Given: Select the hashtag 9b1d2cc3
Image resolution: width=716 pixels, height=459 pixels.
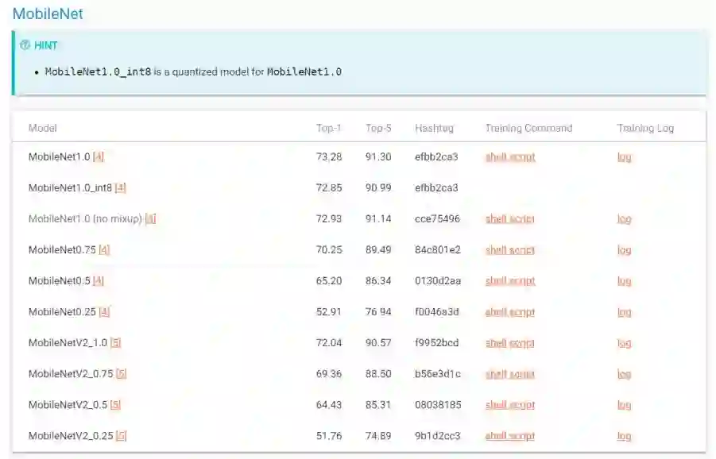Looking at the screenshot, I should (x=437, y=436).
